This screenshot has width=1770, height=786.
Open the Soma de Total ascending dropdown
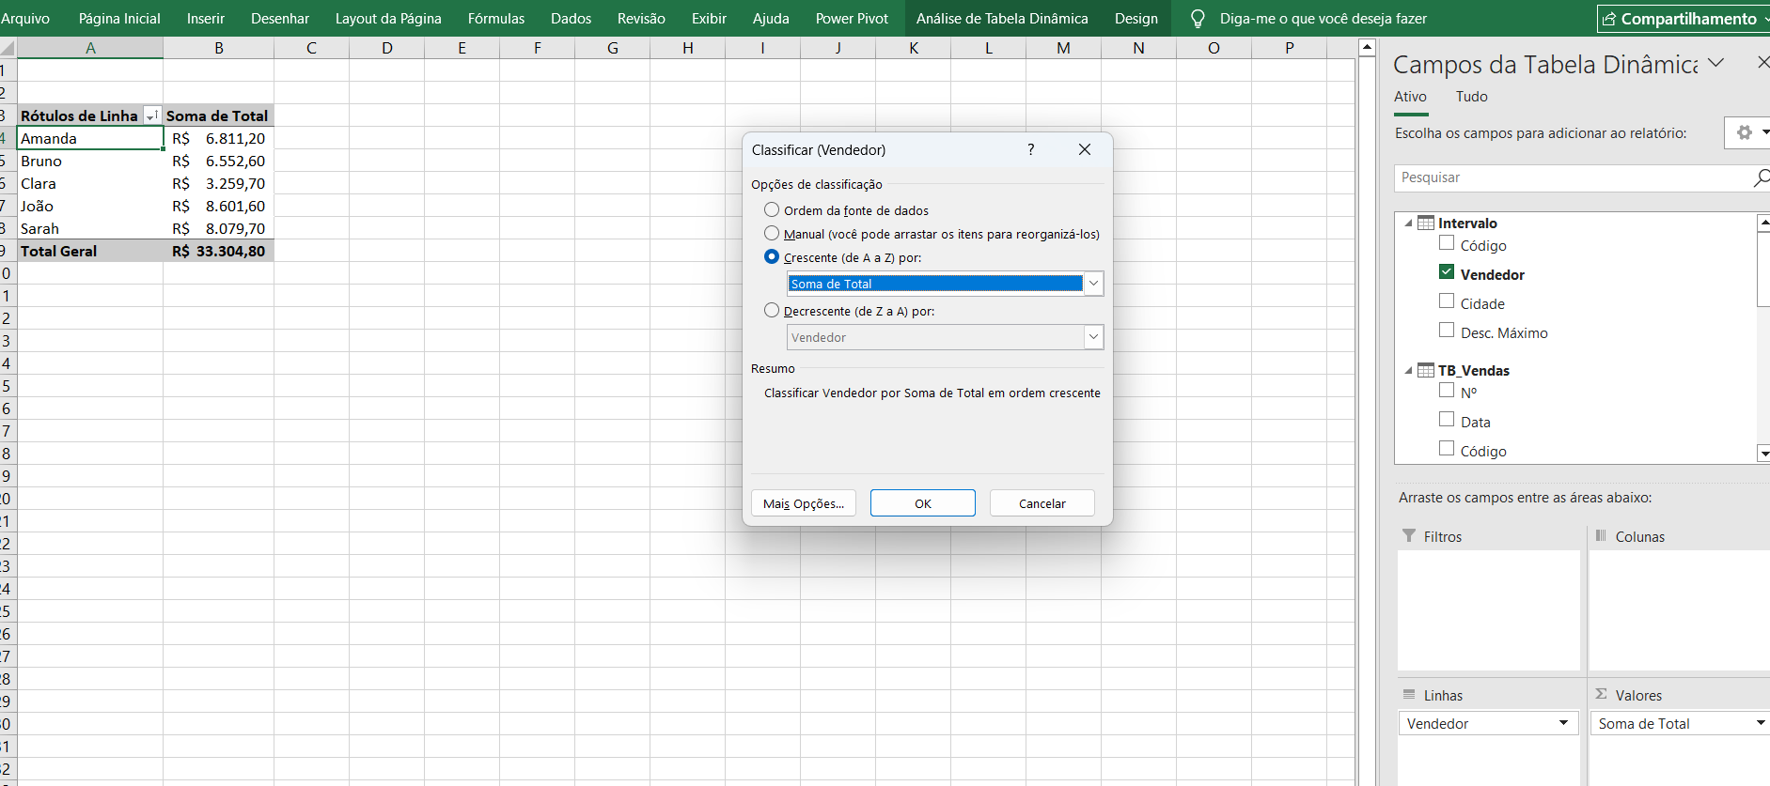(1093, 284)
